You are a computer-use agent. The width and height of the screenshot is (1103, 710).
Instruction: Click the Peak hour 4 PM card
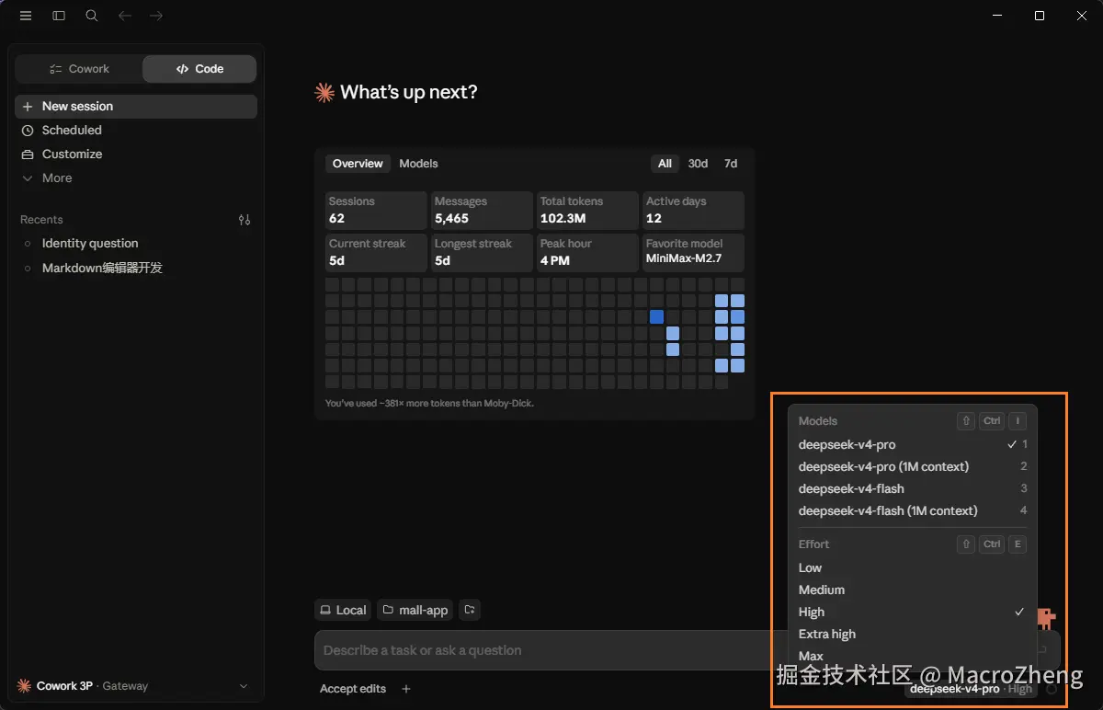587,253
